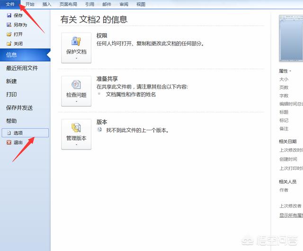
Task: Open 最近所用文件 (Recent files) page
Action: [22, 68]
